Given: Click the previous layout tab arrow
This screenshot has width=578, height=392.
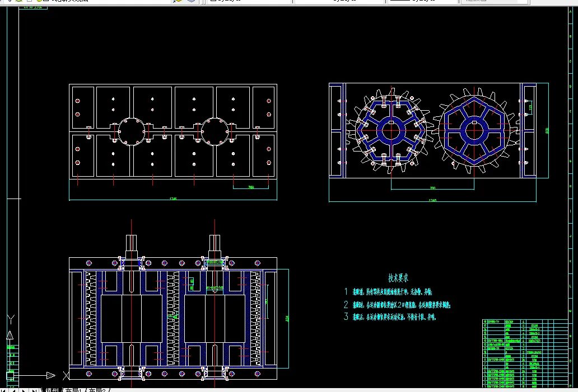Looking at the screenshot, I should pyautogui.click(x=12, y=390).
